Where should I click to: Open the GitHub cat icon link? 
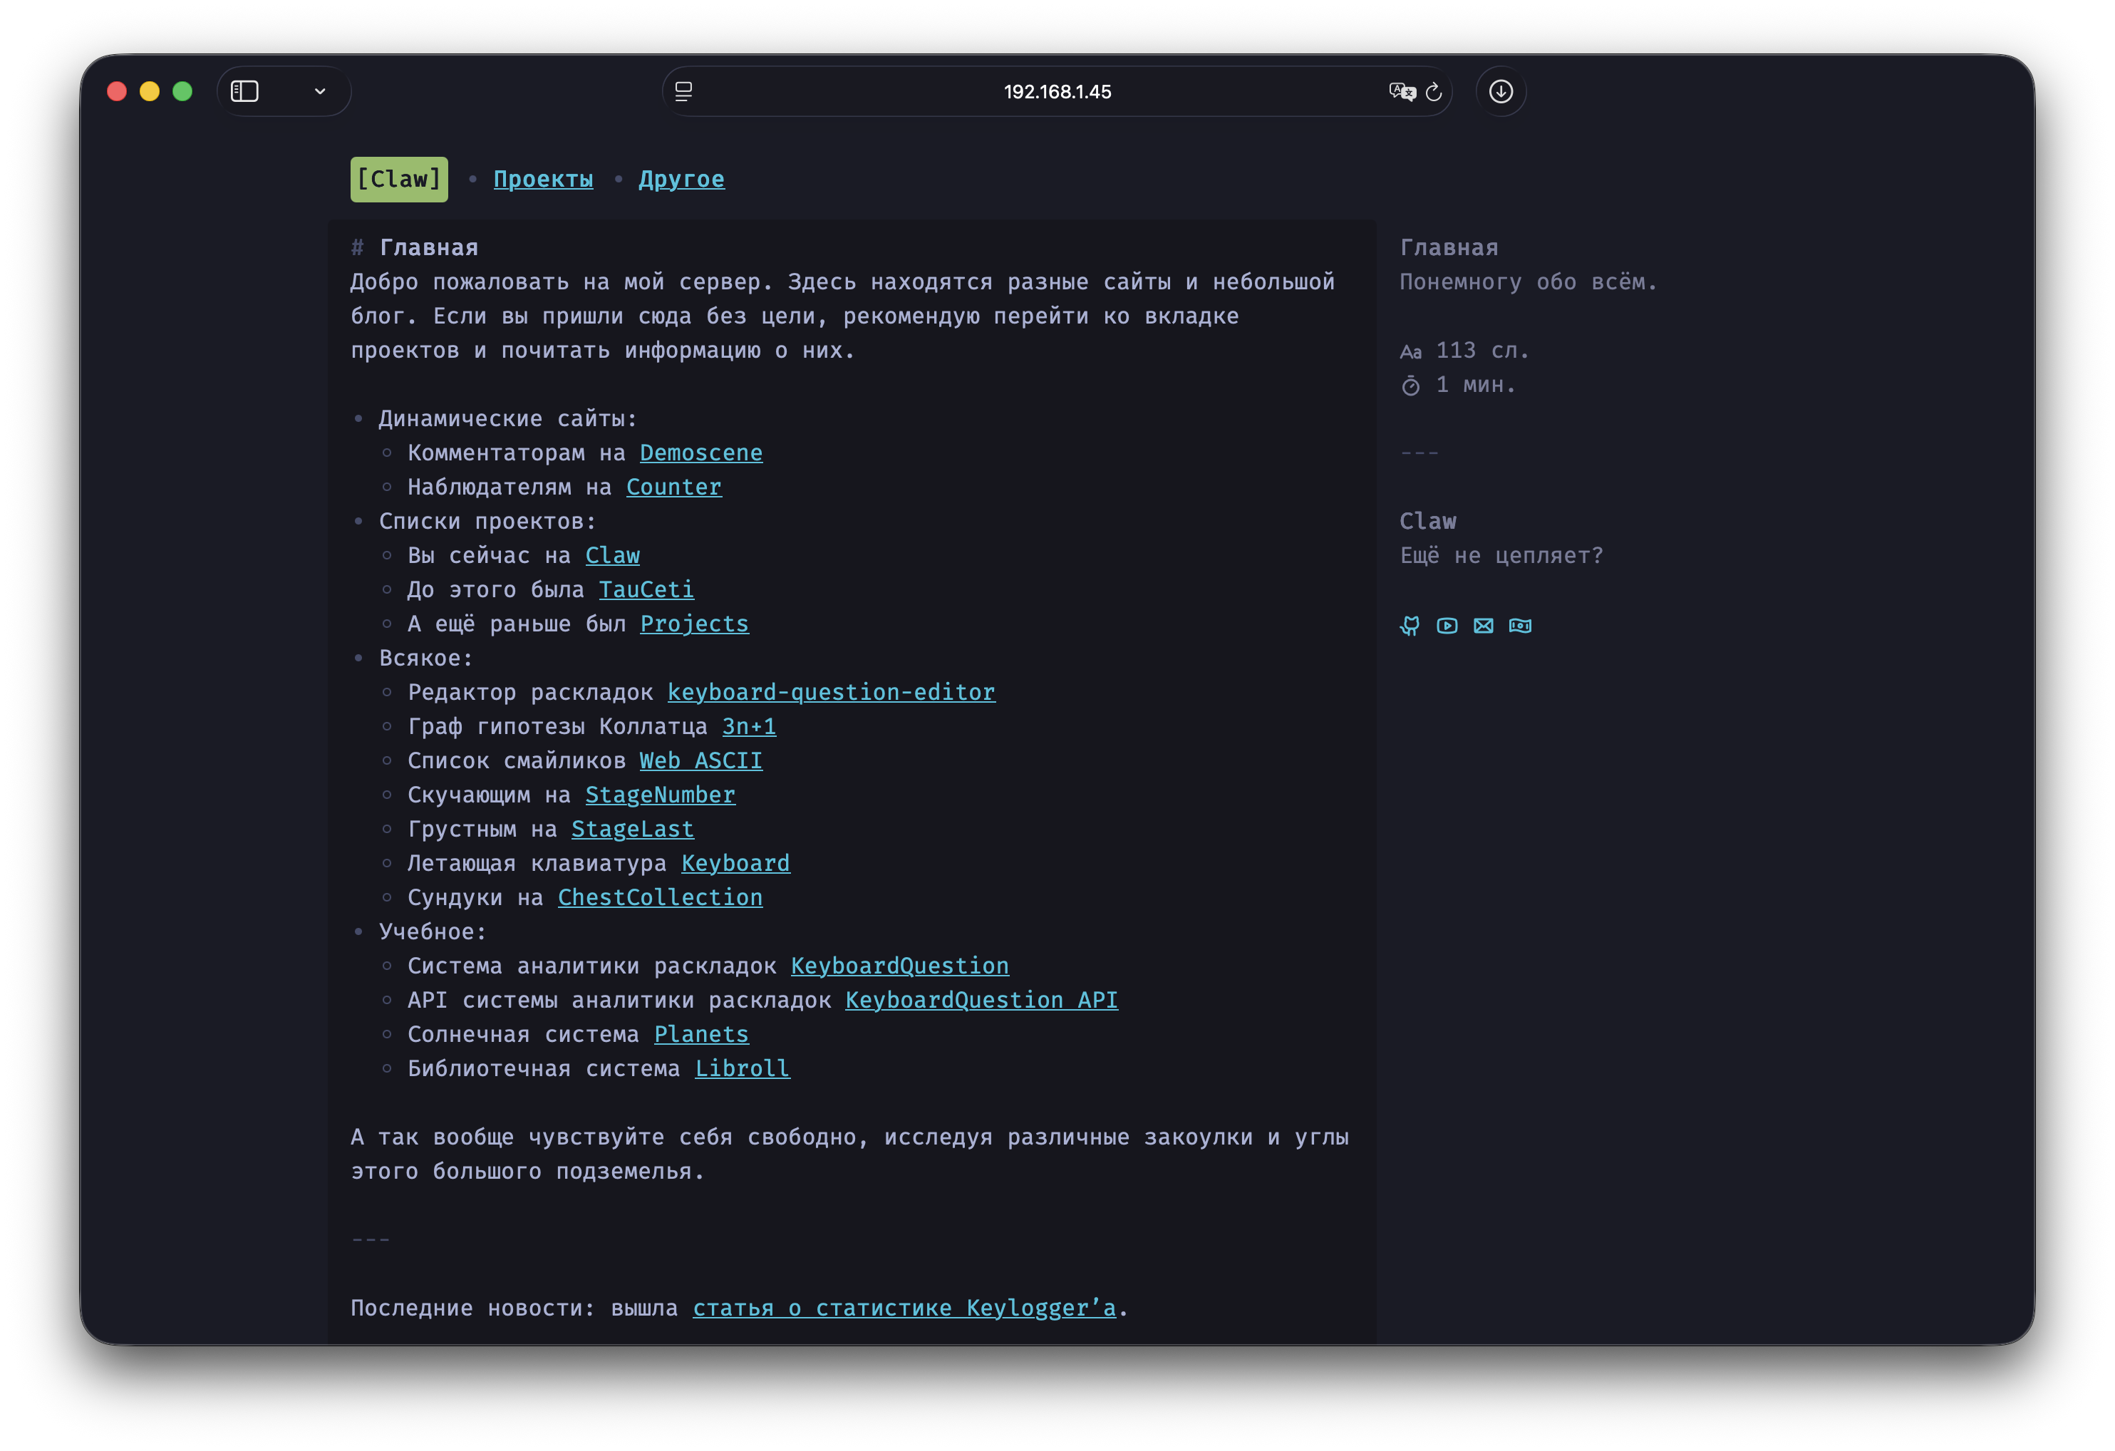[1410, 625]
